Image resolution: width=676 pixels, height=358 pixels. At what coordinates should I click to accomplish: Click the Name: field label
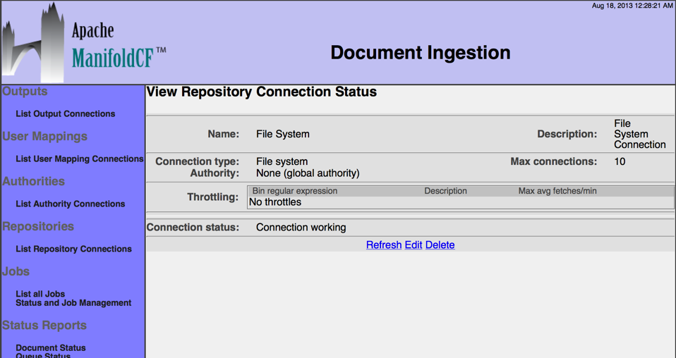(223, 134)
